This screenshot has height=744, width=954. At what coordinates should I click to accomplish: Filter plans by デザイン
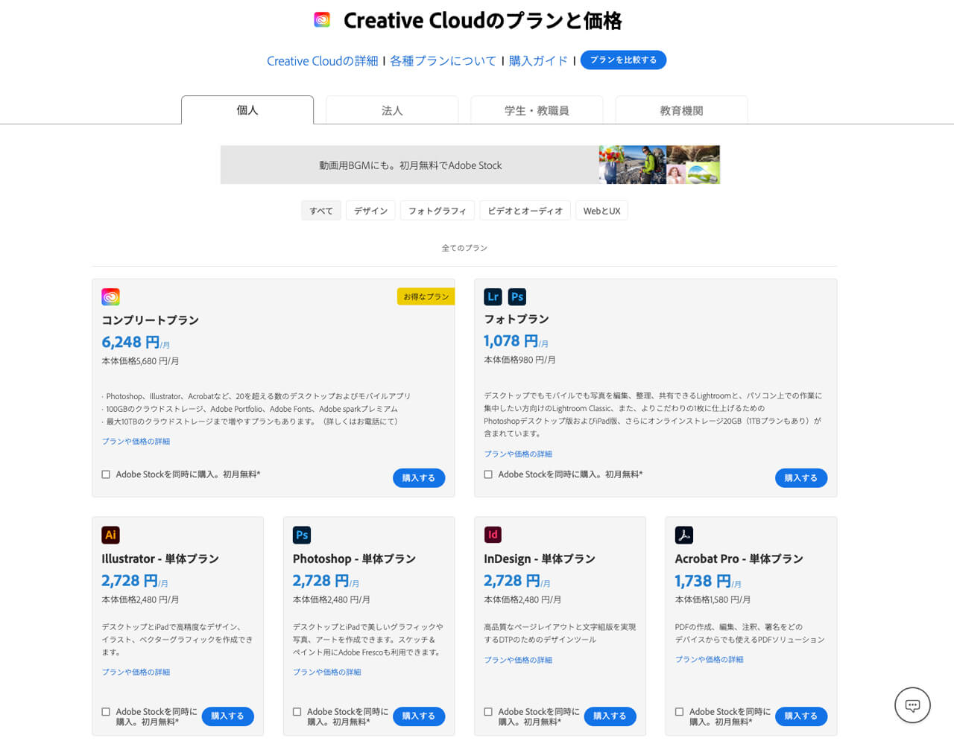(370, 211)
